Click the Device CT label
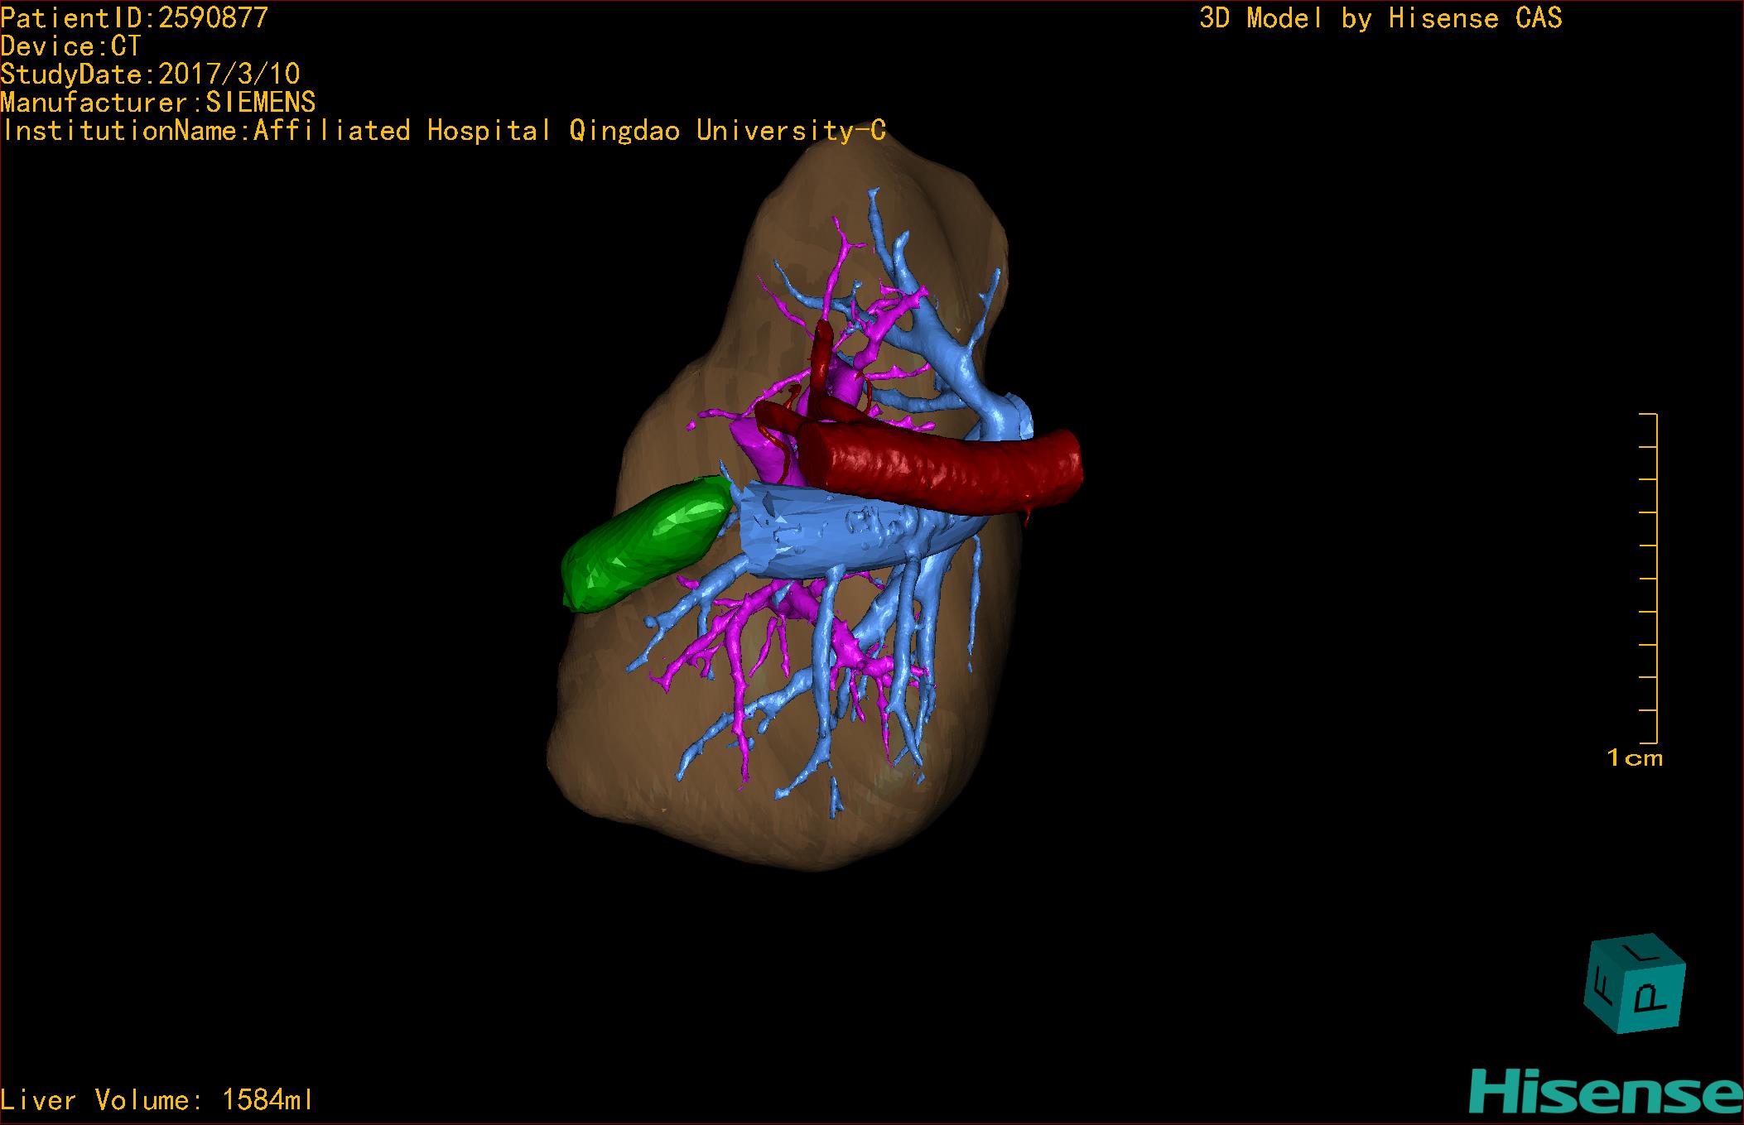Image resolution: width=1744 pixels, height=1125 pixels. 71,46
